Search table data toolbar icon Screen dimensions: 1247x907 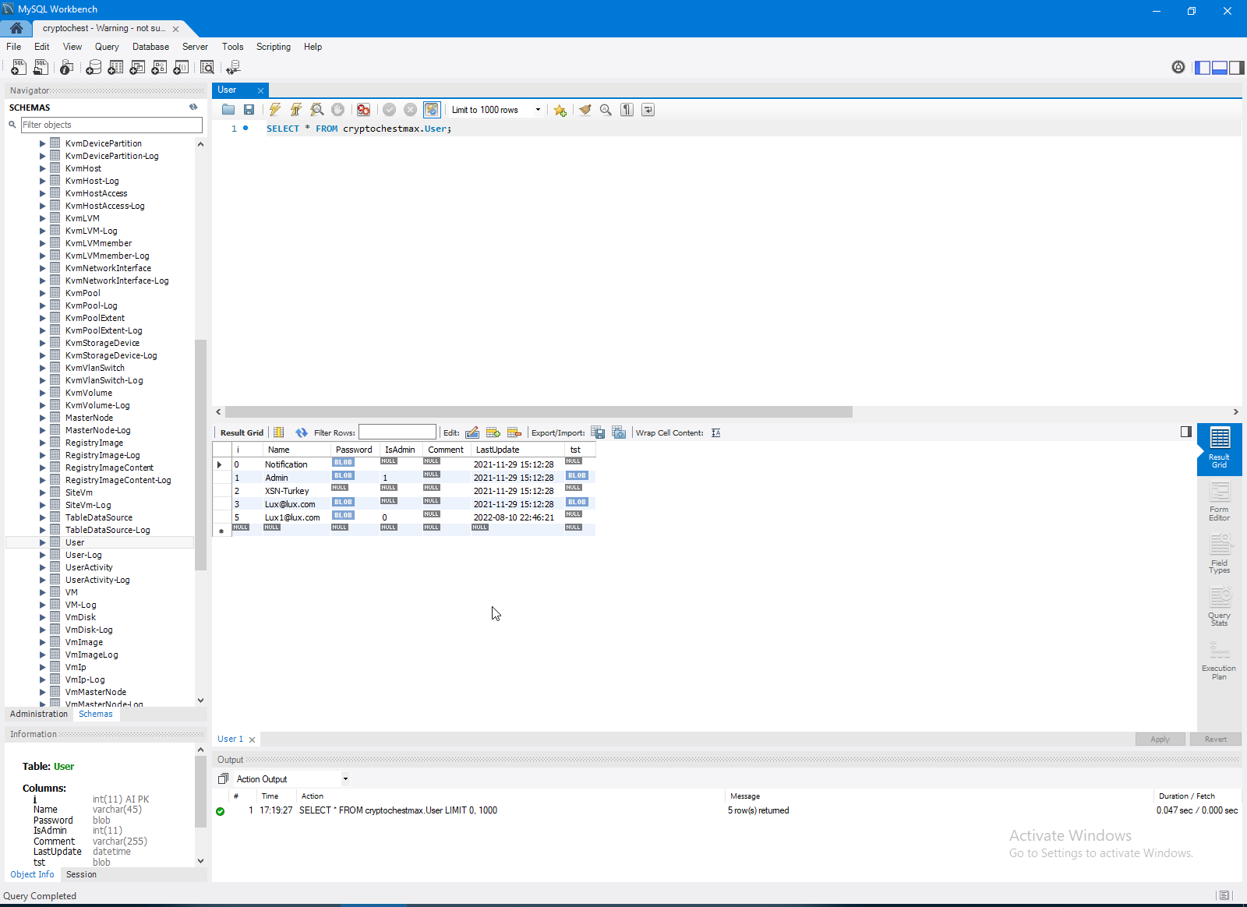[x=207, y=68]
